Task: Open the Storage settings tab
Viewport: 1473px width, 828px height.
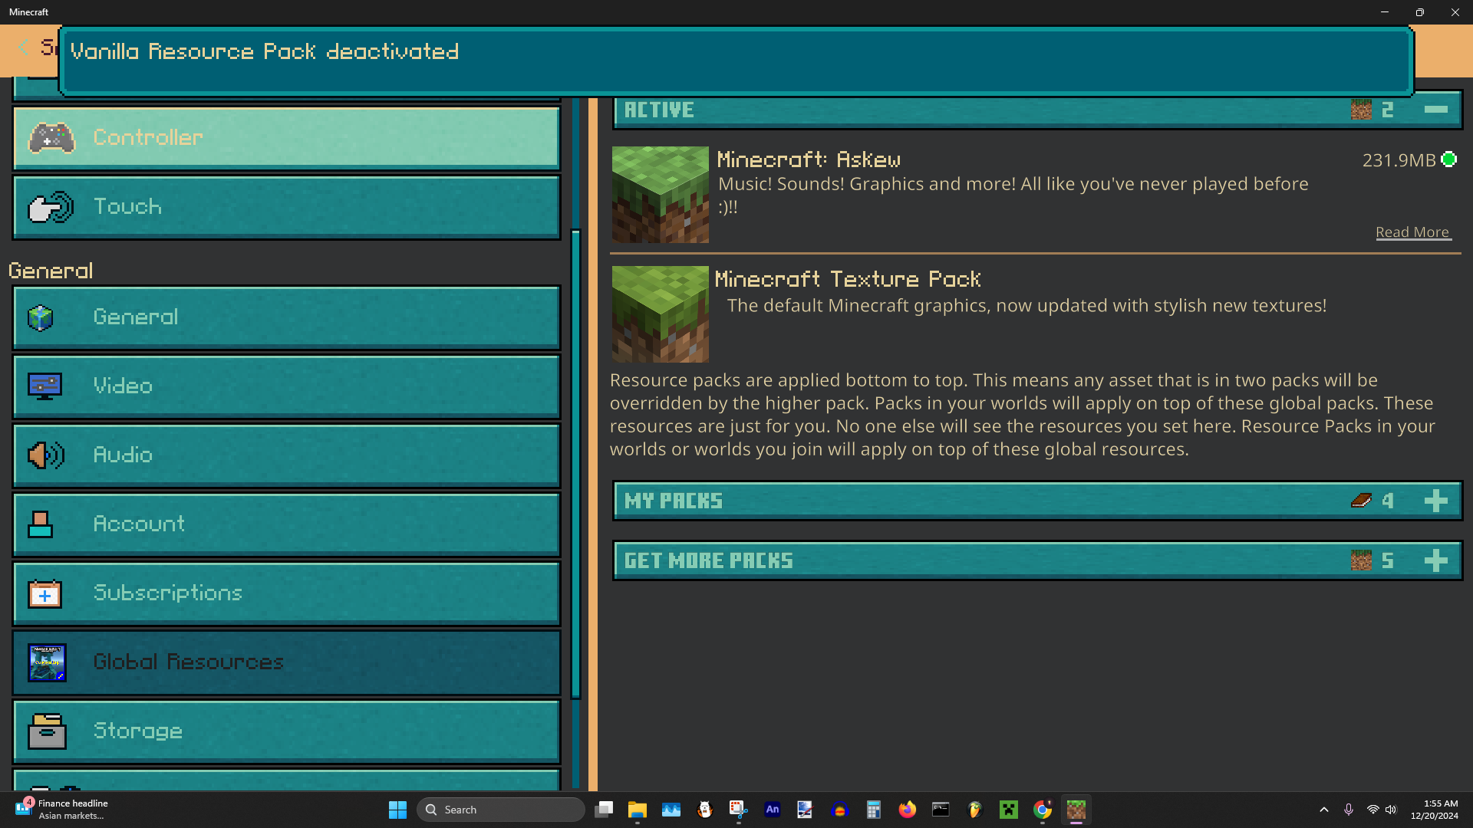Action: (286, 731)
